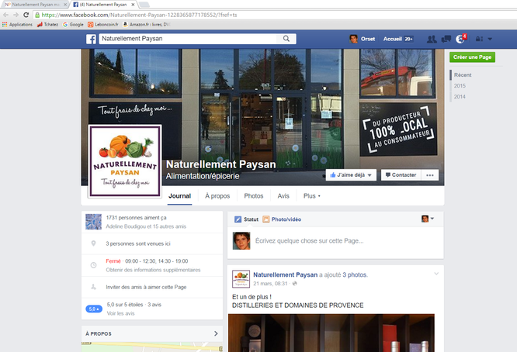Click the Créer une Page button
The height and width of the screenshot is (352, 517).
click(472, 57)
